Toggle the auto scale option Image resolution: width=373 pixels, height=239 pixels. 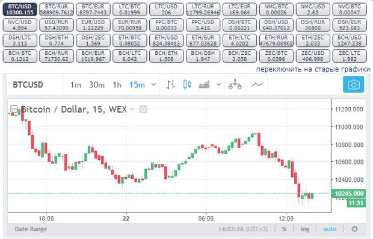coord(330,229)
